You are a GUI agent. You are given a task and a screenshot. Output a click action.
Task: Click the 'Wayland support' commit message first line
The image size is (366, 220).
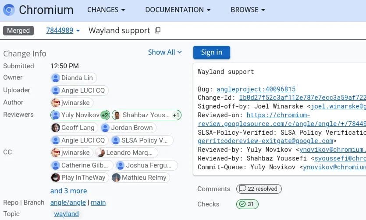tap(226, 72)
